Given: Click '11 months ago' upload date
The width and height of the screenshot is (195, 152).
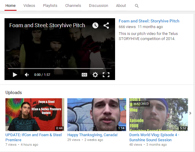Looking at the screenshot, I should click(150, 27).
